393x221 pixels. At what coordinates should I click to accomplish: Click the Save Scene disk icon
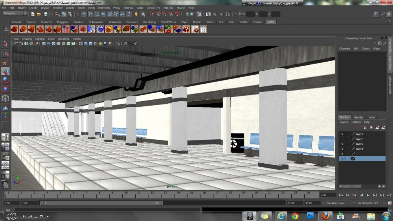[46, 14]
